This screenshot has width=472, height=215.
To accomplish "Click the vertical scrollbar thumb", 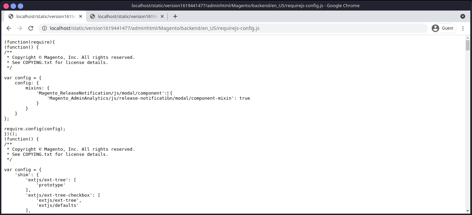I will [x=468, y=46].
